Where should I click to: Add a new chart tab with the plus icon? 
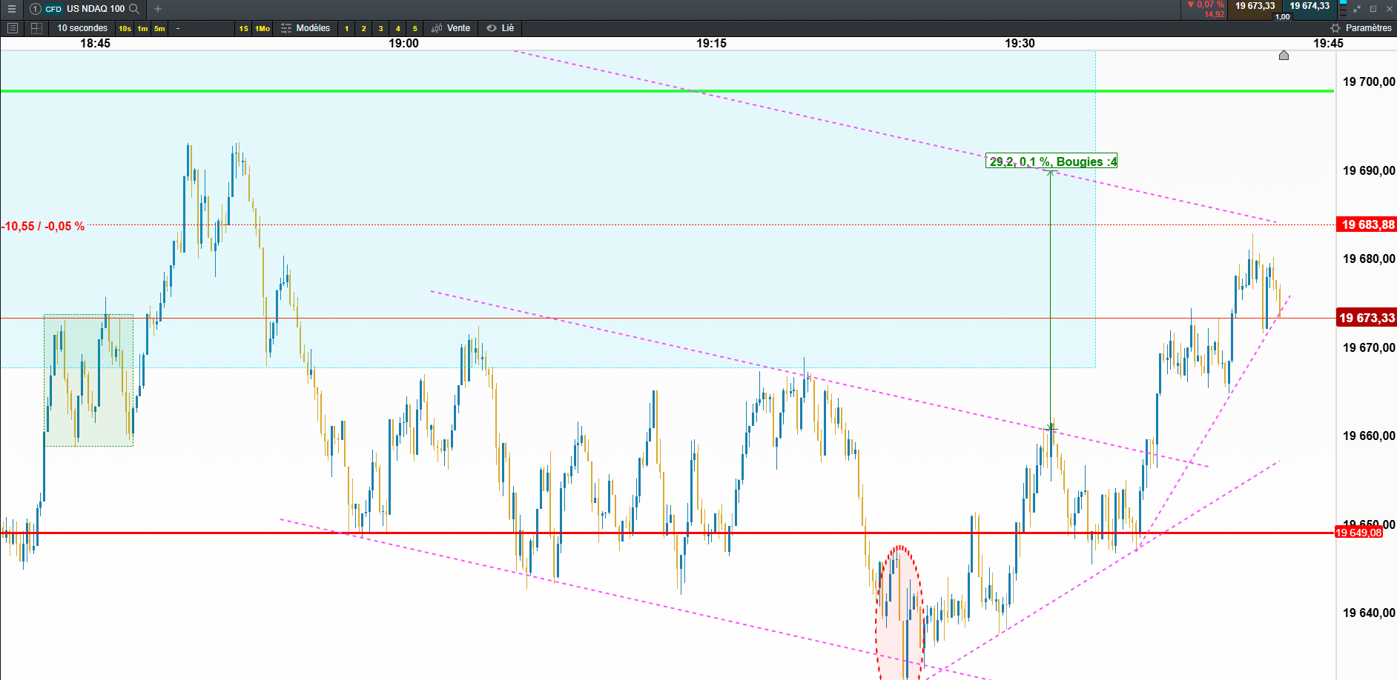tap(158, 9)
